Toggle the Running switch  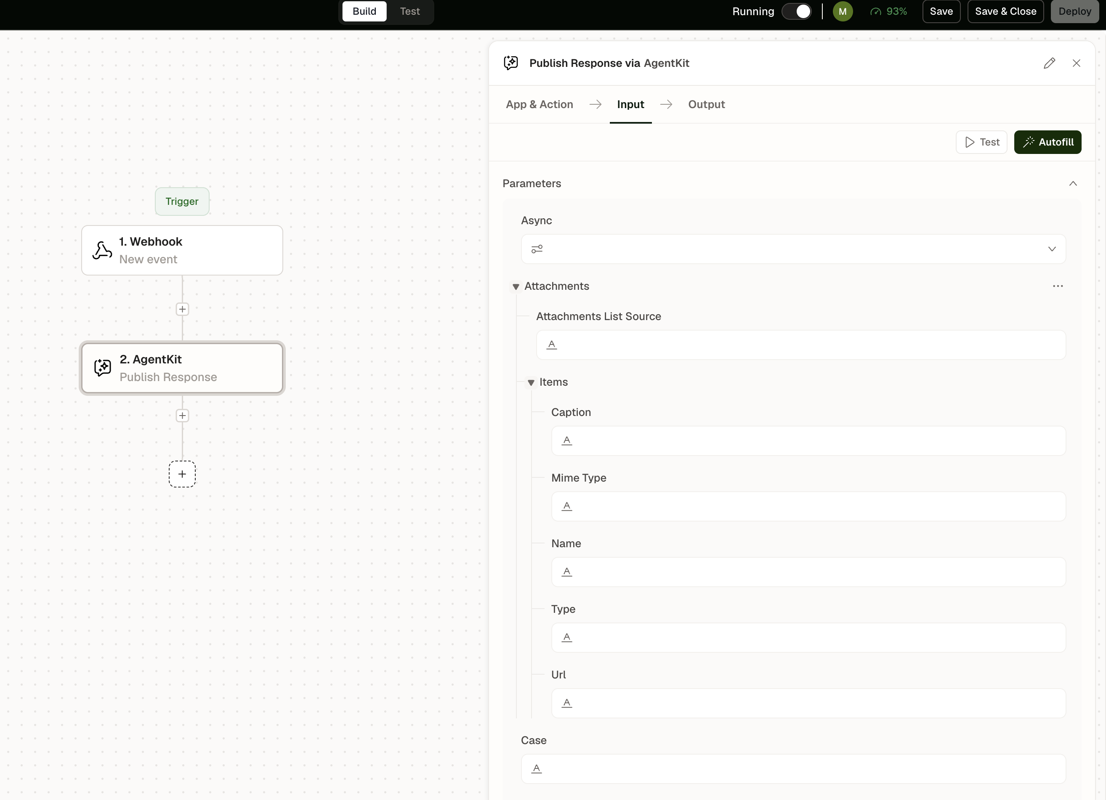point(797,11)
